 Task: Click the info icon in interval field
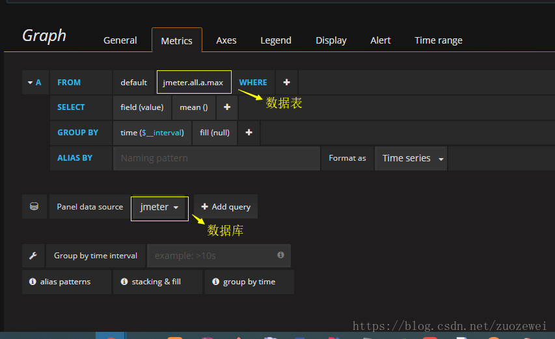[280, 255]
